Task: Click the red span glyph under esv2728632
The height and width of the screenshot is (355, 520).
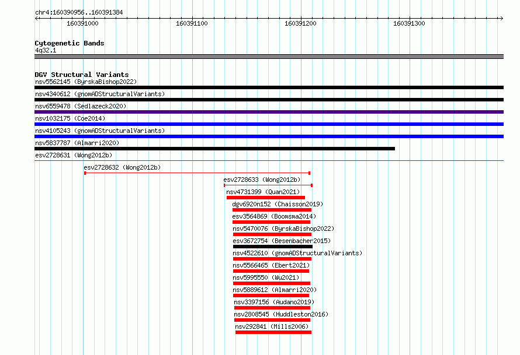Action: (197, 173)
